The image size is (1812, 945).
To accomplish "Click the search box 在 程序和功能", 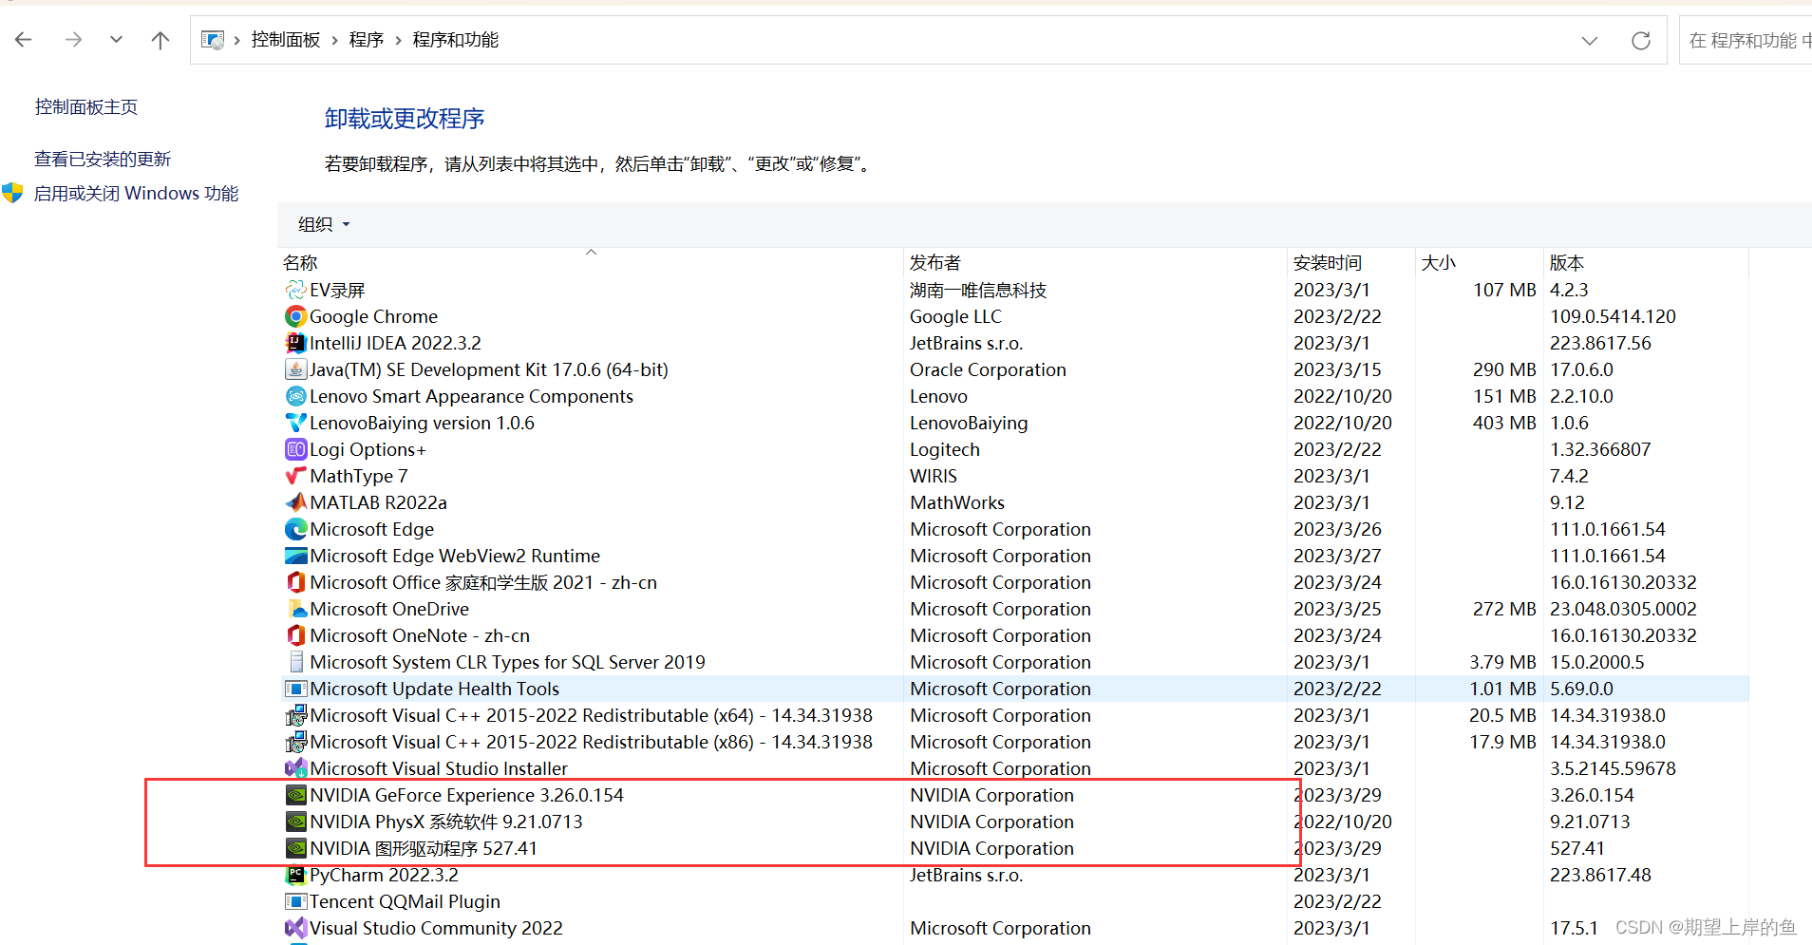I will [x=1746, y=41].
